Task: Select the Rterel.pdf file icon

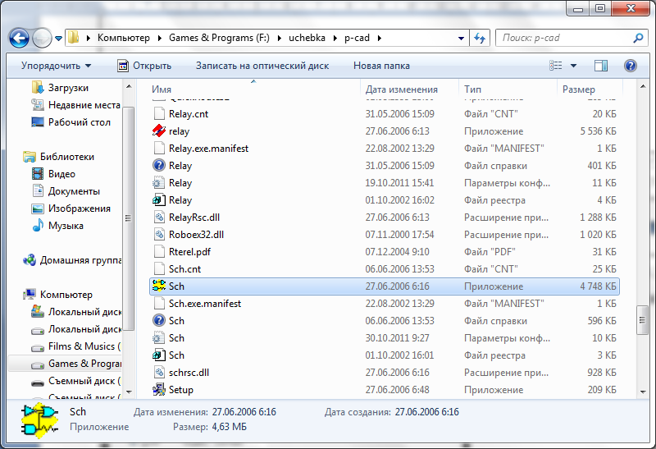Action: pyautogui.click(x=159, y=252)
